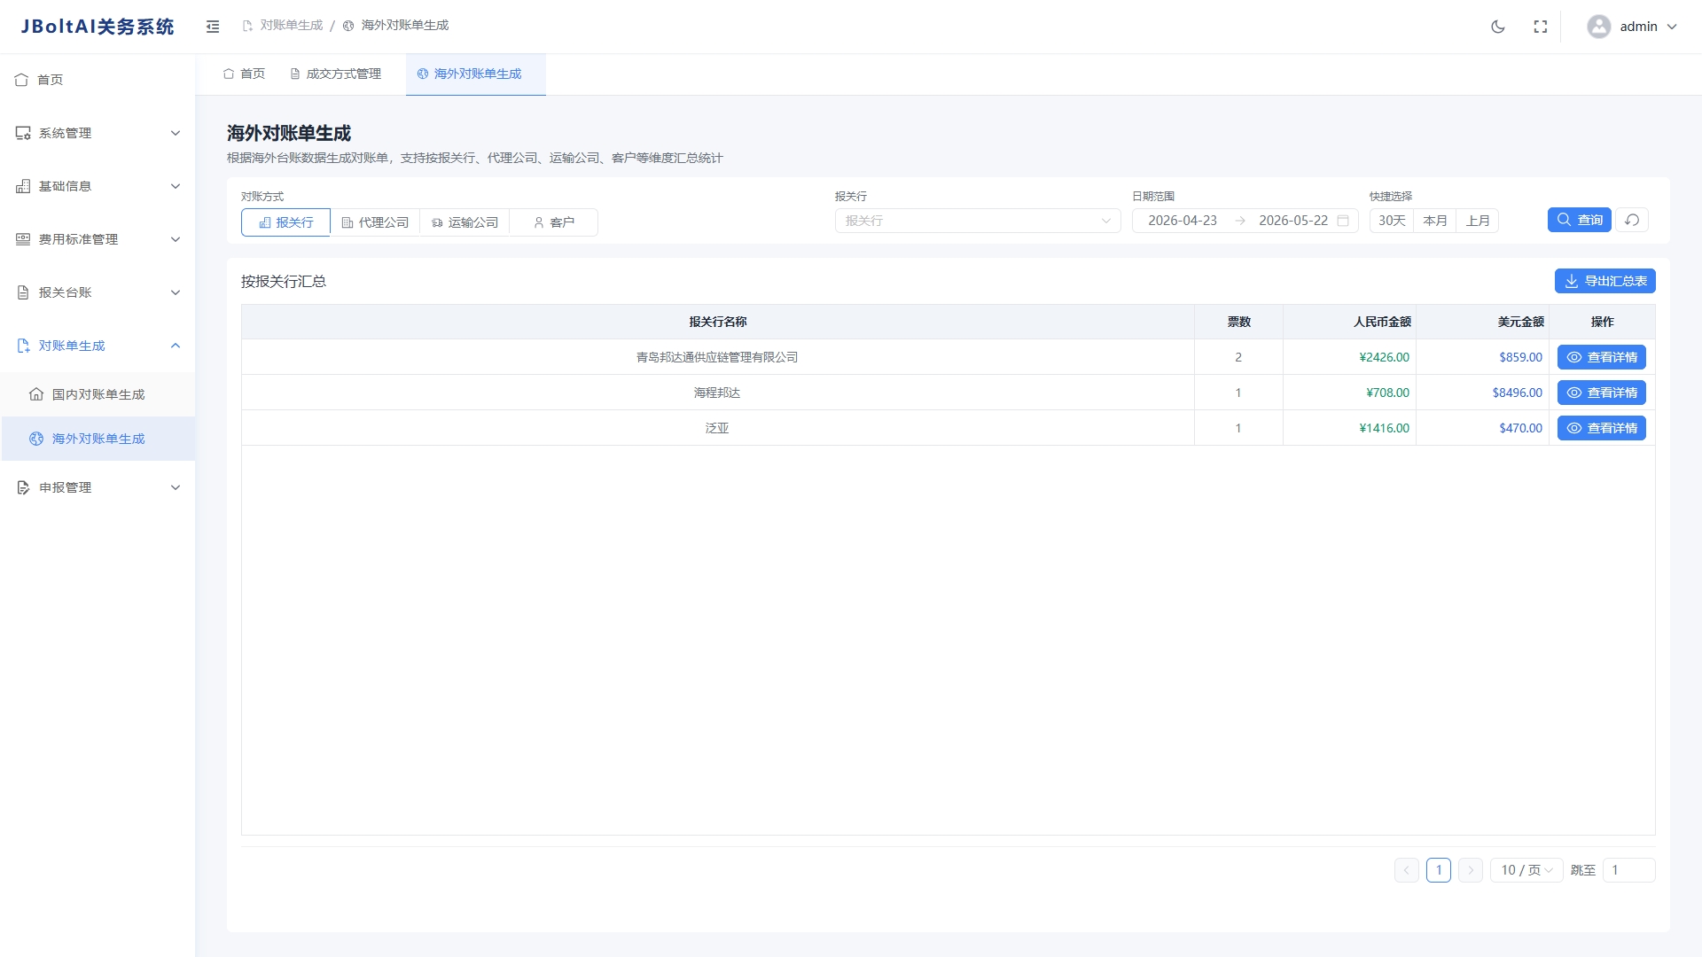This screenshot has height=957, width=1702.
Task: Click 对账单生成 breadcrumb
Action: pyautogui.click(x=283, y=26)
